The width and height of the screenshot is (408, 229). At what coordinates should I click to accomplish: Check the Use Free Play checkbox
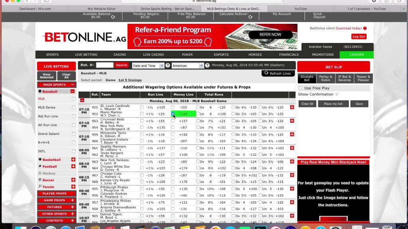click(x=300, y=88)
